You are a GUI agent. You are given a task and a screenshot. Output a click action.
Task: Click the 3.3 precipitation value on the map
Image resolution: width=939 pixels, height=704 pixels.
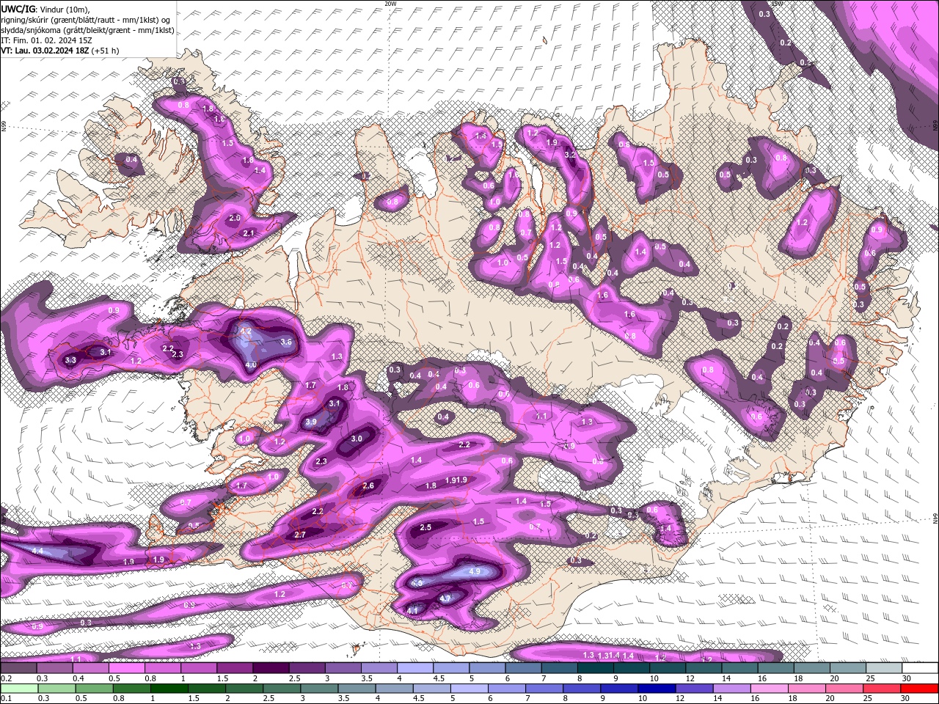point(70,360)
